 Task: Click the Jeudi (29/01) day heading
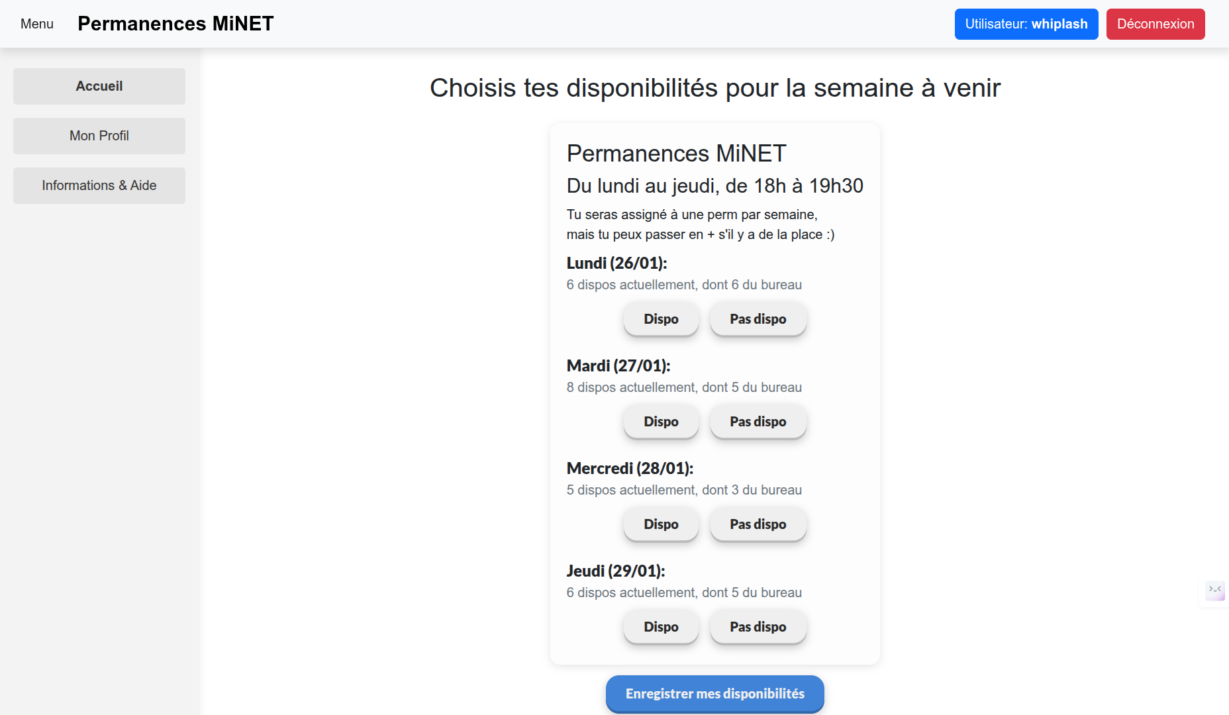616,571
